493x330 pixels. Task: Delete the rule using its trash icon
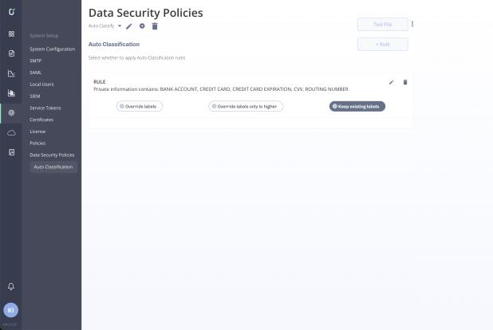405,82
